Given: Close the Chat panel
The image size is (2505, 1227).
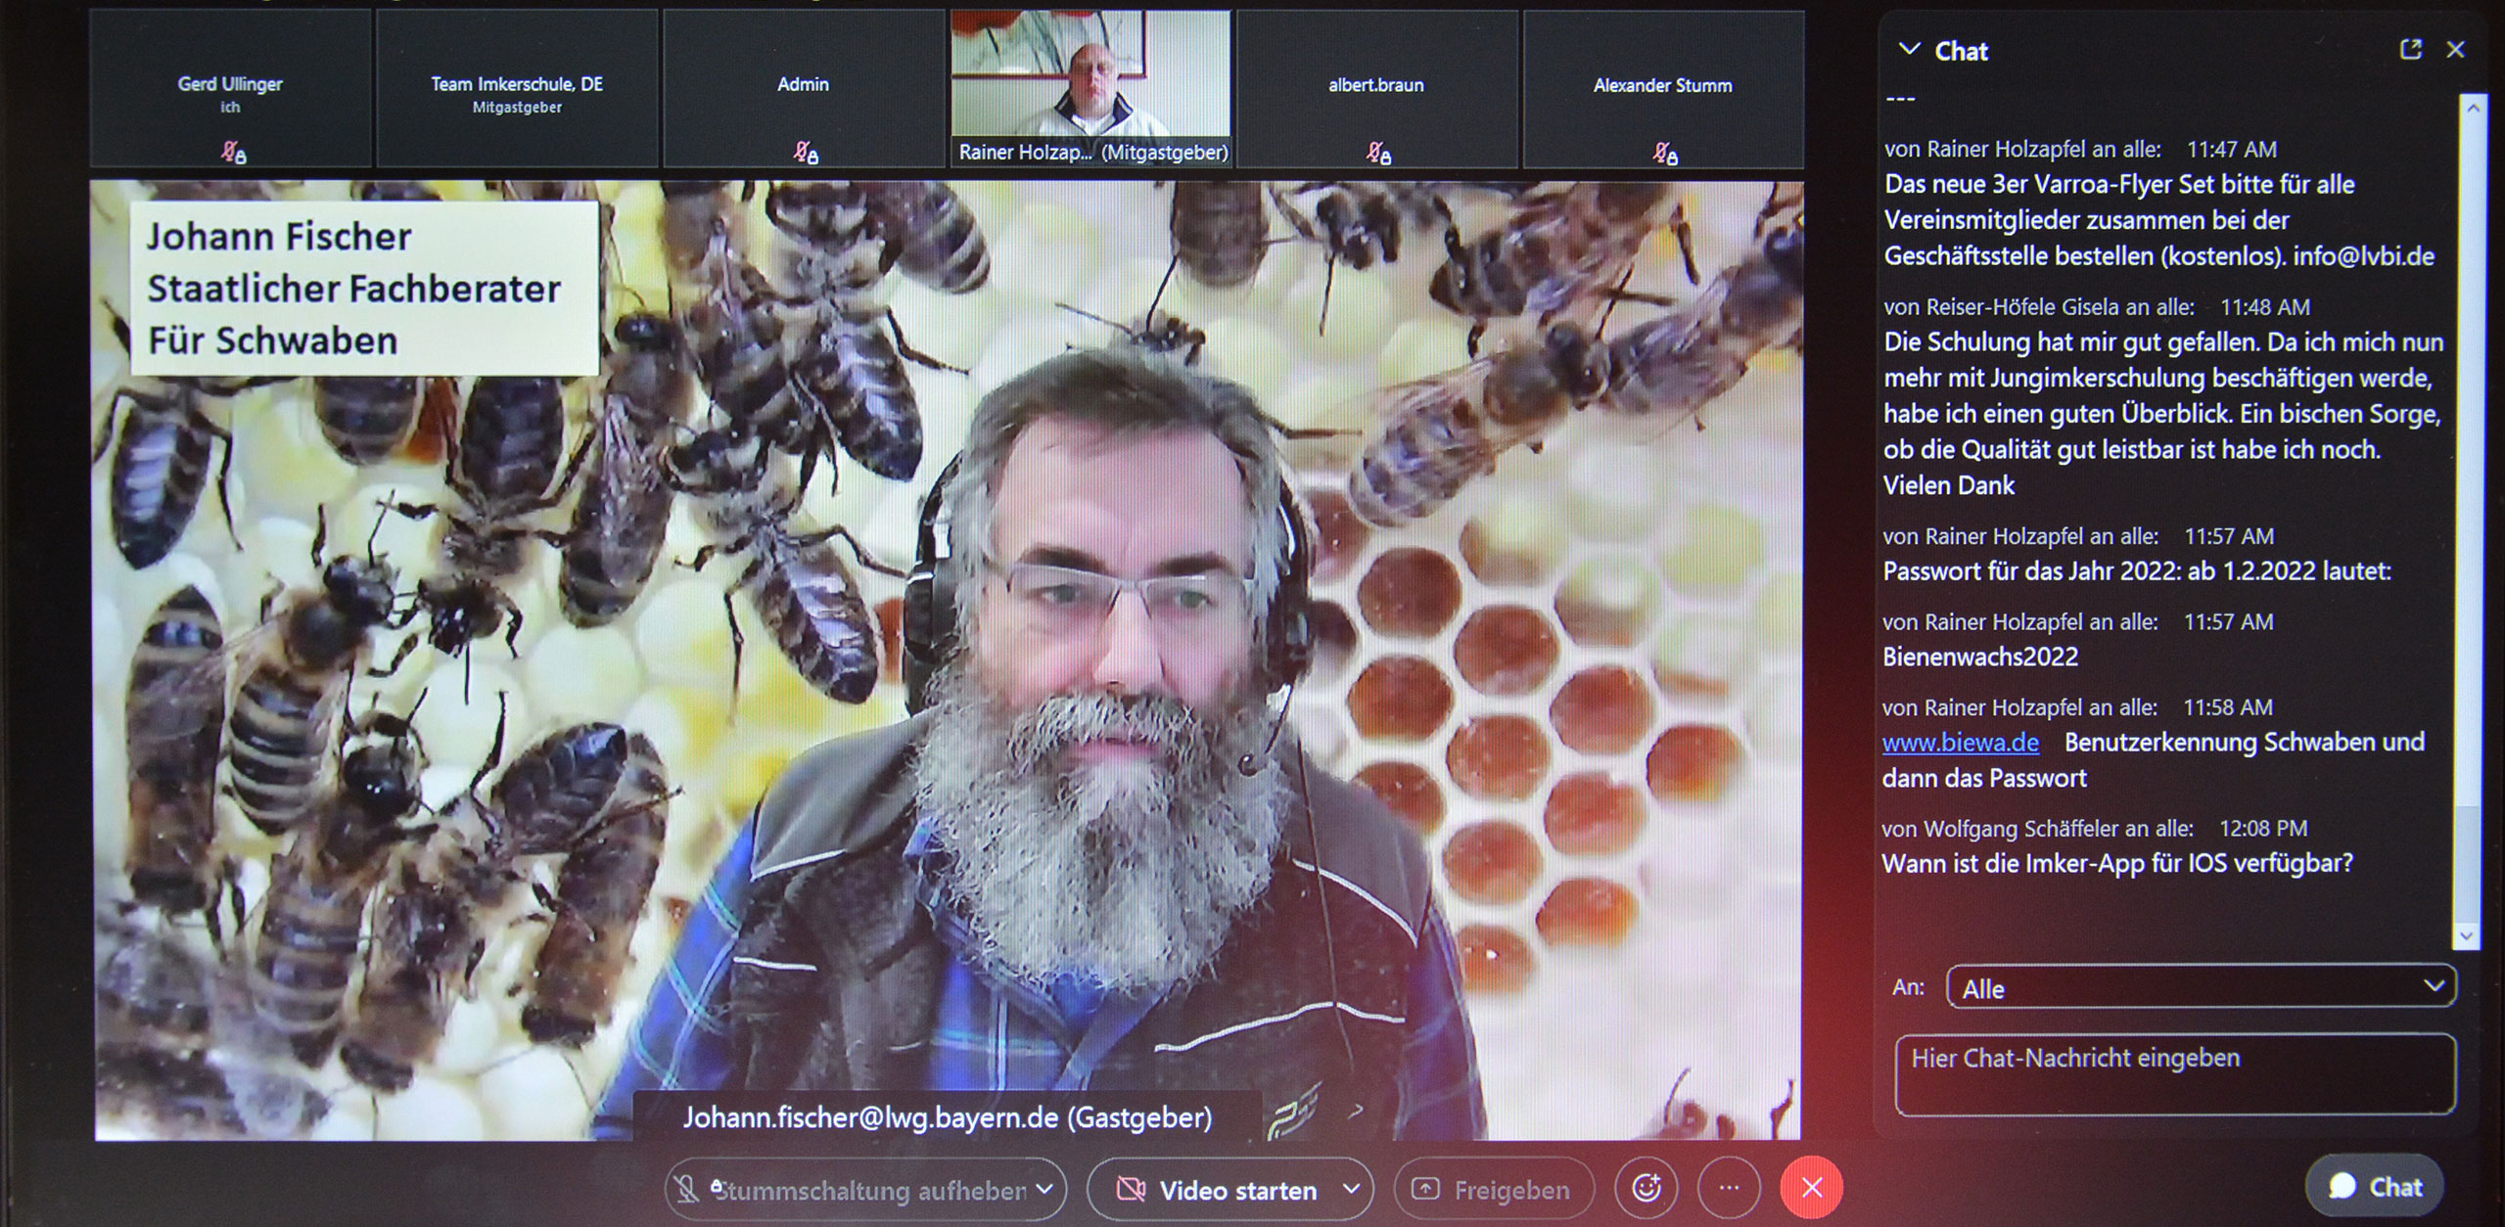Looking at the screenshot, I should (2455, 49).
